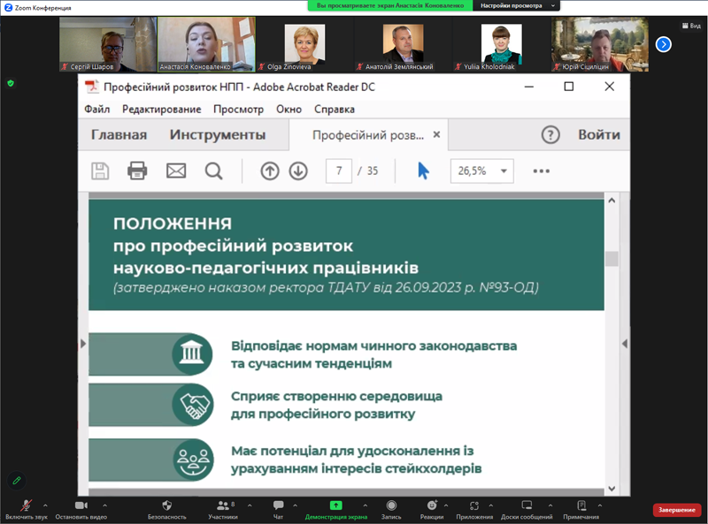Send the file by email envelope icon
The image size is (708, 524).
176,171
